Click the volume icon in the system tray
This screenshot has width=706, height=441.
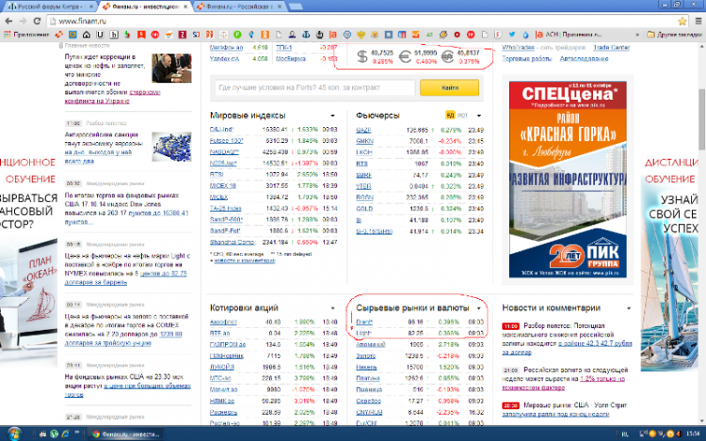point(679,433)
